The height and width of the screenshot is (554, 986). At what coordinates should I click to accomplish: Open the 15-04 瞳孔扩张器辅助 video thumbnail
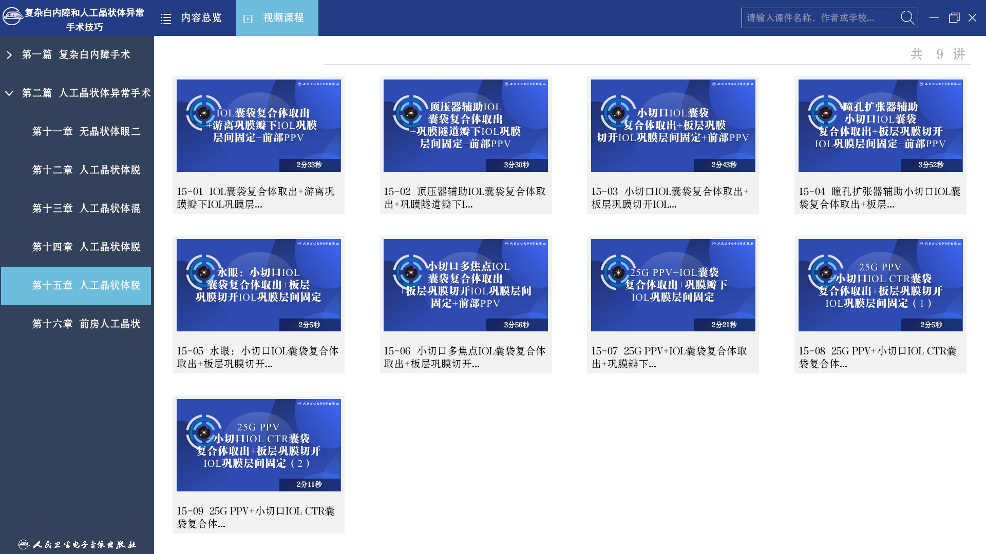tap(880, 126)
